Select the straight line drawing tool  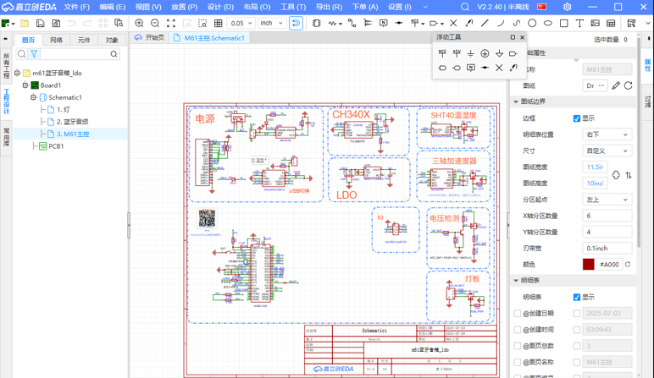click(x=485, y=24)
